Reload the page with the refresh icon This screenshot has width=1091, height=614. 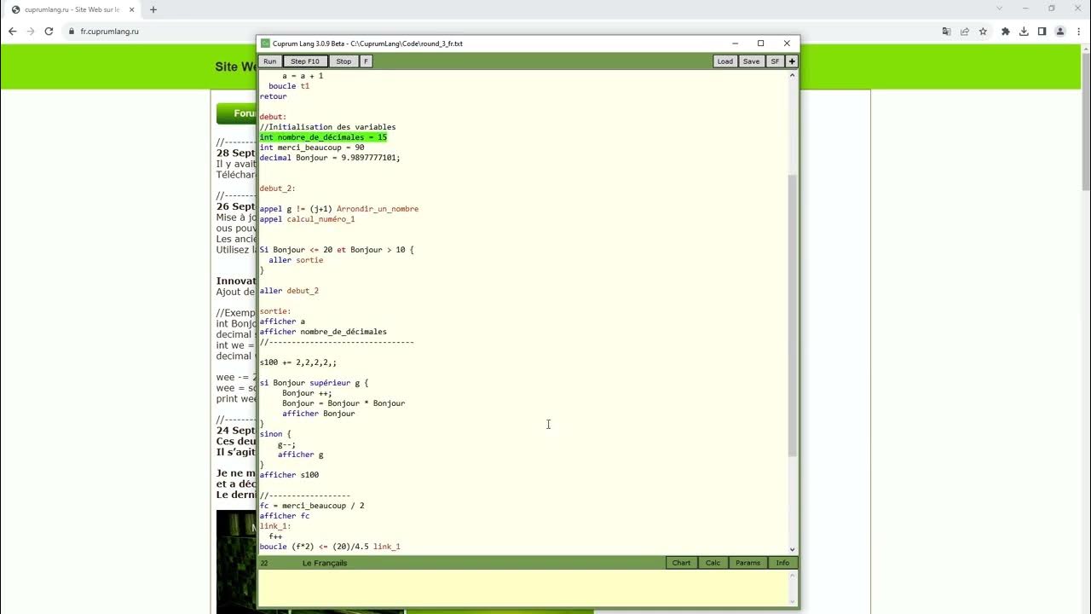pyautogui.click(x=49, y=32)
